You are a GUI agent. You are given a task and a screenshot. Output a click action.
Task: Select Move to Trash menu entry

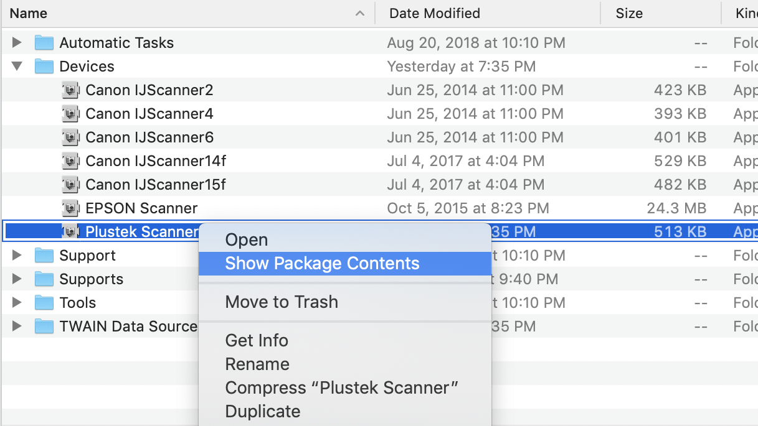point(282,302)
